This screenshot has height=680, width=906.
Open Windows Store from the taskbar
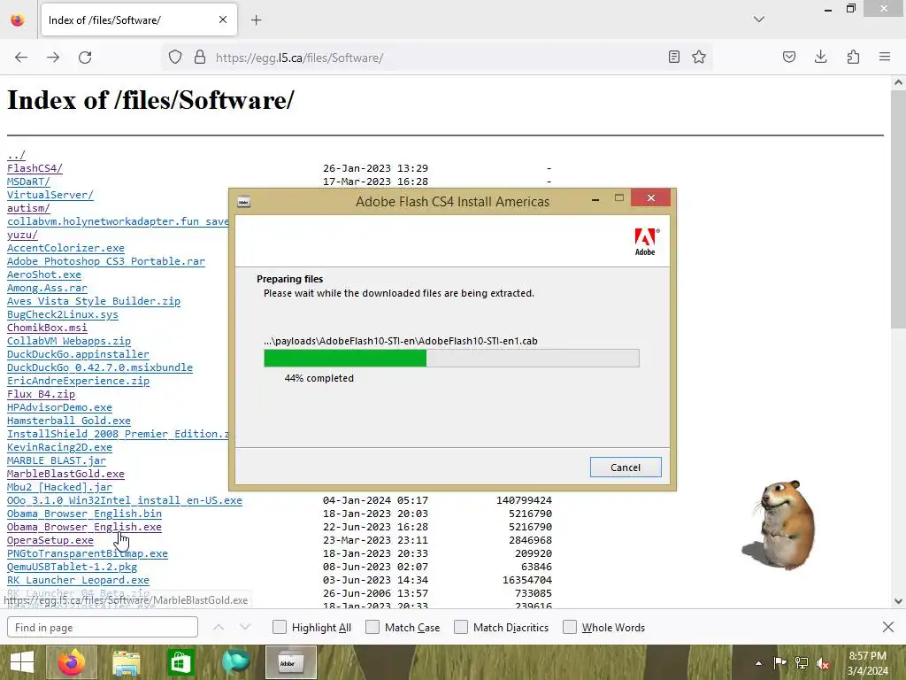pos(180,662)
